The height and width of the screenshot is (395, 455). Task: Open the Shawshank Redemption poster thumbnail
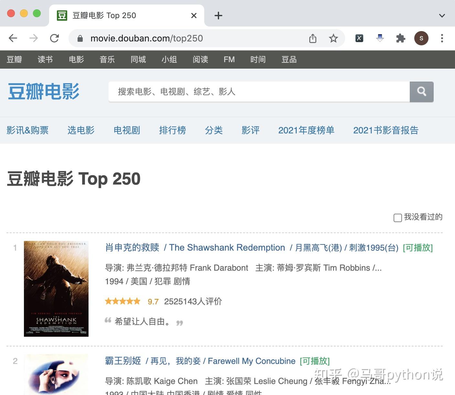56,288
